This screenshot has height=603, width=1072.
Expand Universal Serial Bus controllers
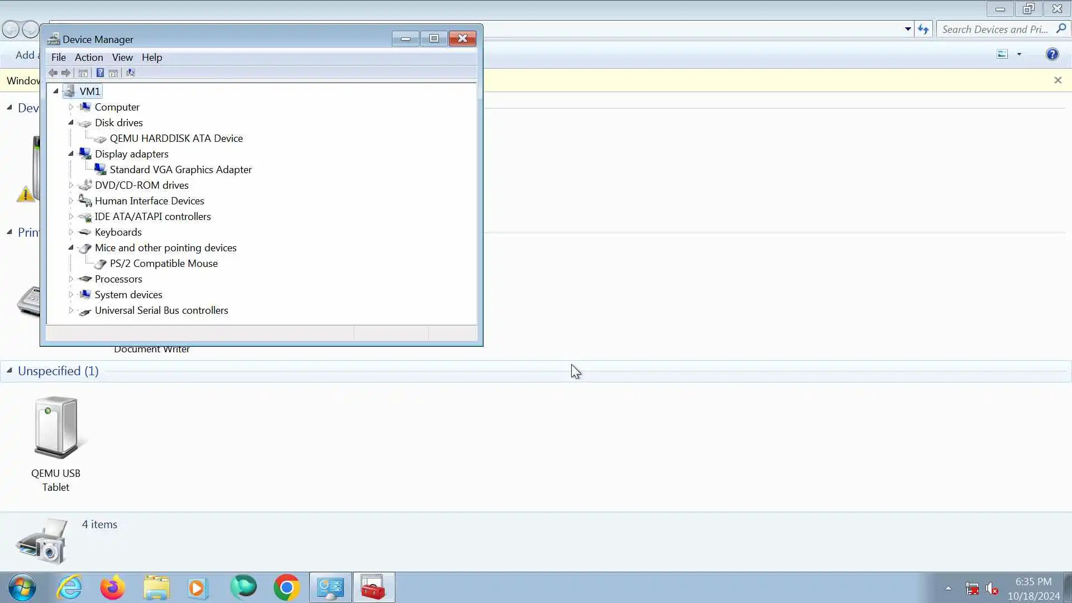click(x=71, y=310)
